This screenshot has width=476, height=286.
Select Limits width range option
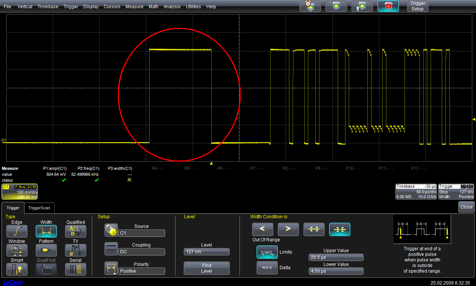267,252
